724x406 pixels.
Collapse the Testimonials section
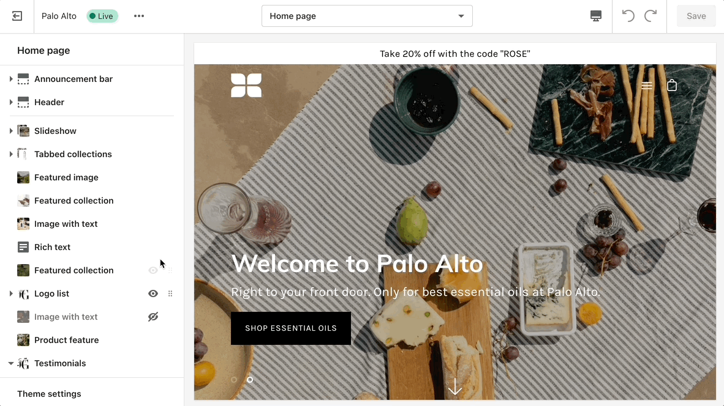point(11,363)
